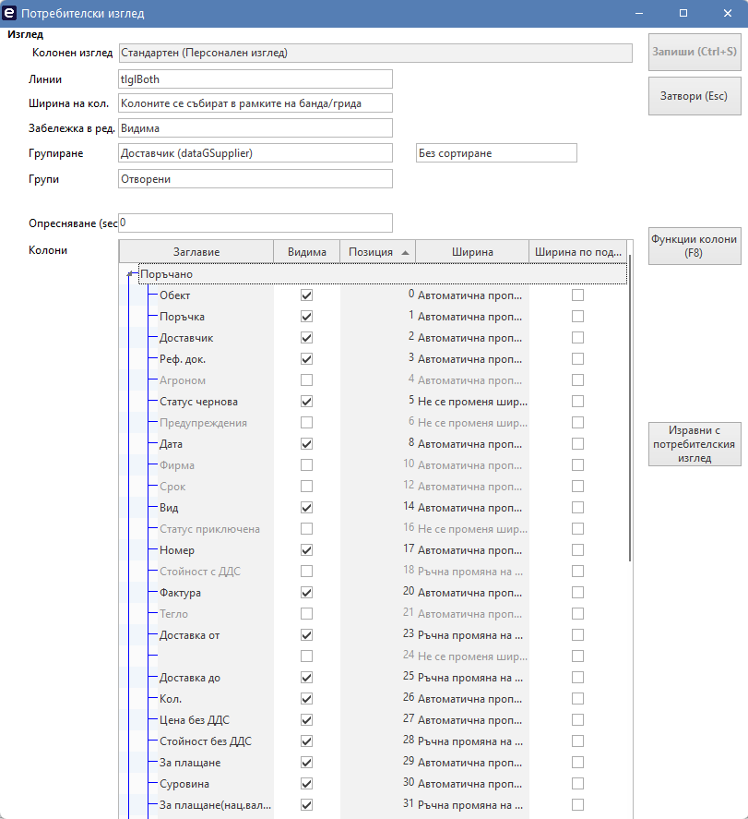Uncheck Видима for the Суровина column
The width and height of the screenshot is (748, 819).
[307, 784]
